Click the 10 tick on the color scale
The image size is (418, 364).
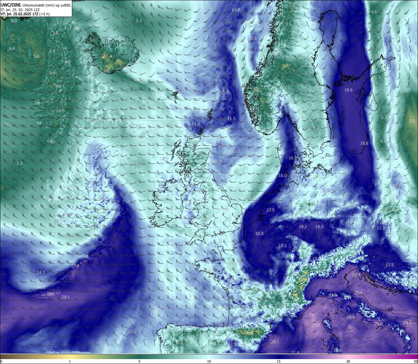tap(209, 361)
